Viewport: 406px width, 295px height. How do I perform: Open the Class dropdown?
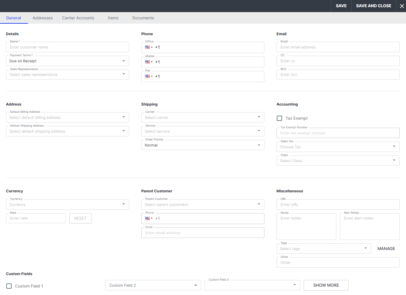point(338,161)
